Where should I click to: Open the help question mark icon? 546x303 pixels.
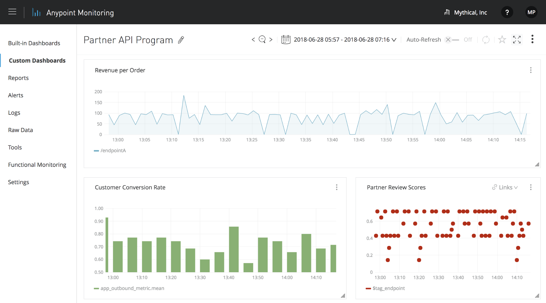tap(507, 12)
